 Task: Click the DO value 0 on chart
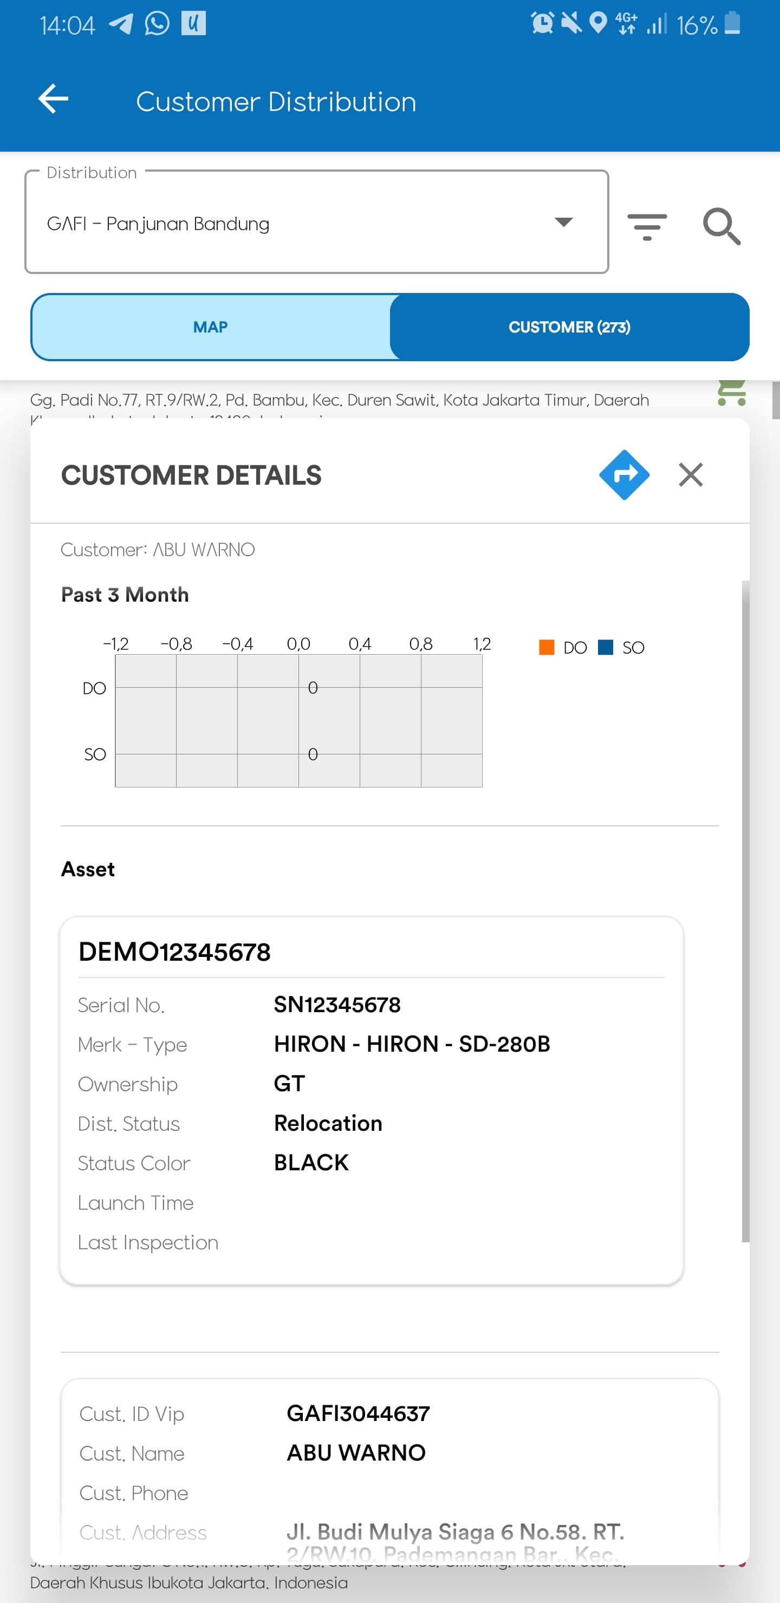point(313,688)
